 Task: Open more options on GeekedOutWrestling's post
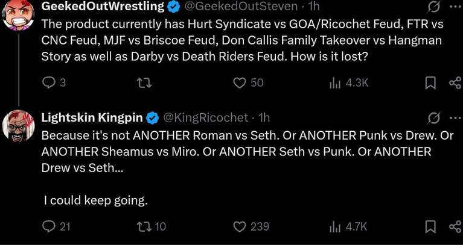tap(455, 7)
